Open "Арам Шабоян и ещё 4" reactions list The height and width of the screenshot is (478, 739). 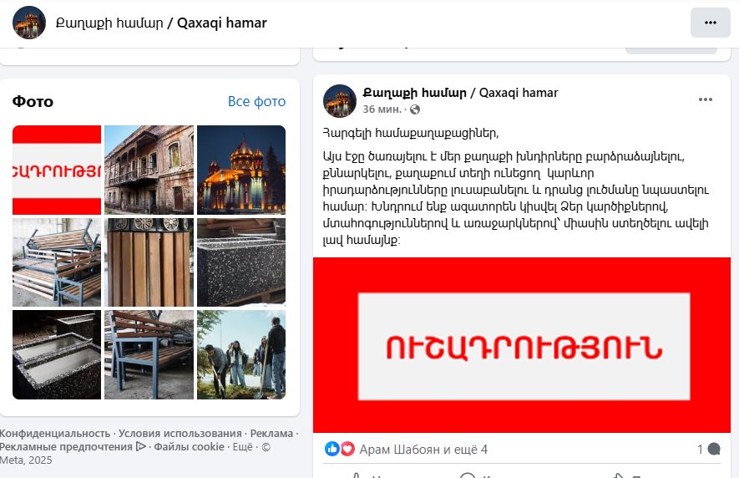pyautogui.click(x=423, y=450)
